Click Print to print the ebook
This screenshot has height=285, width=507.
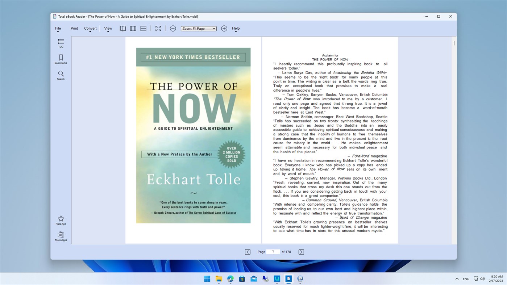pos(74,28)
